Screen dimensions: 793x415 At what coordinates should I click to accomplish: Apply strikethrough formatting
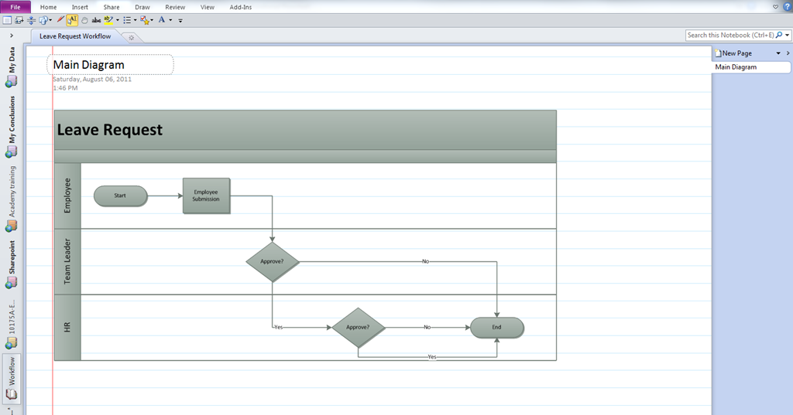click(x=96, y=20)
